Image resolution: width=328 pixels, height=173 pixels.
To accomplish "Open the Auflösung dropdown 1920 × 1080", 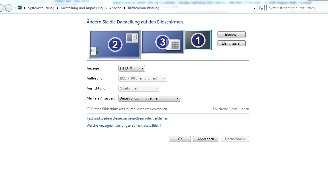I will (143, 78).
